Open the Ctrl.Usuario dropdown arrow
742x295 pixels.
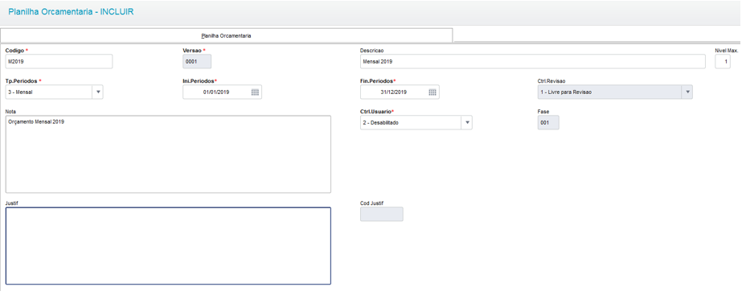pos(466,123)
